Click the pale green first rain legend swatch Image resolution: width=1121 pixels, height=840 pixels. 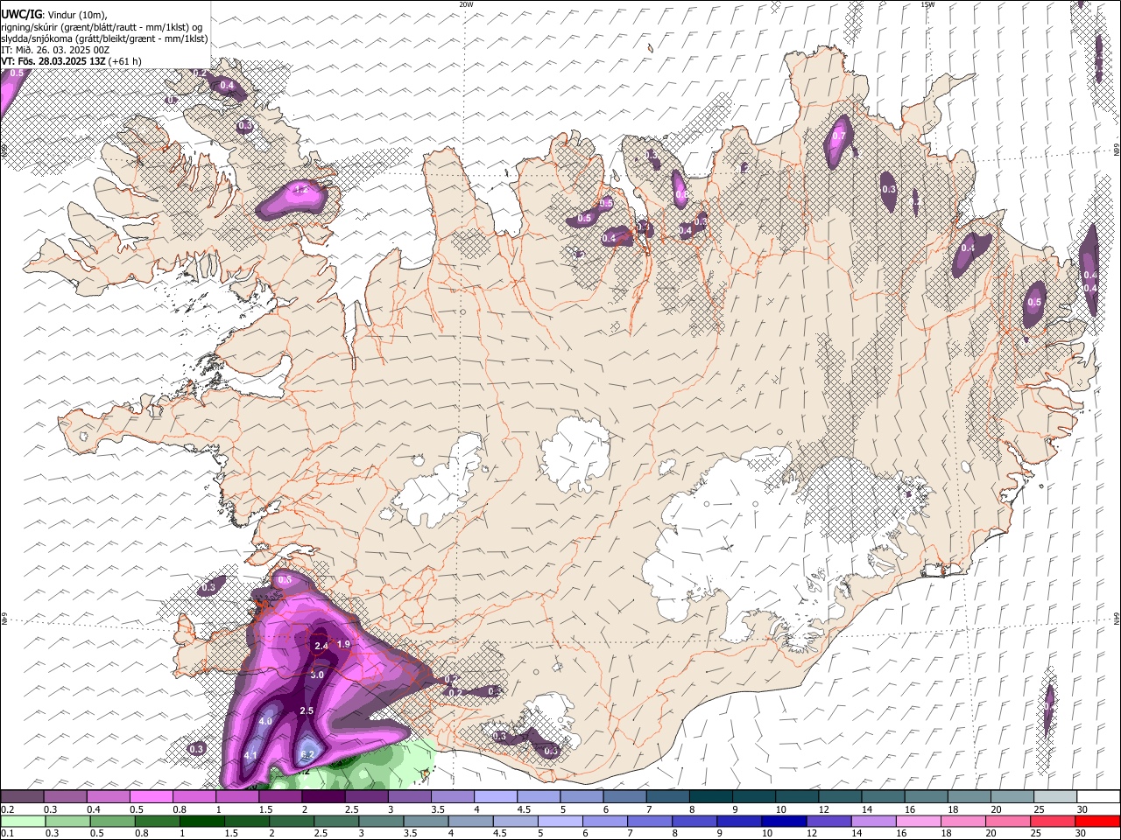click(24, 821)
